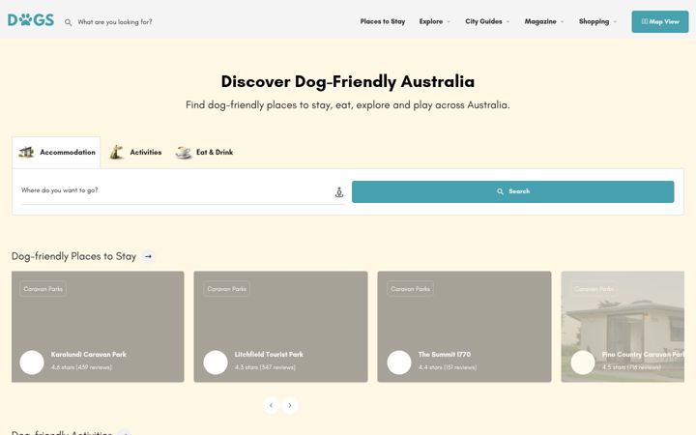This screenshot has height=435, width=696.
Task: Click the Activities tab icon
Action: 116,152
